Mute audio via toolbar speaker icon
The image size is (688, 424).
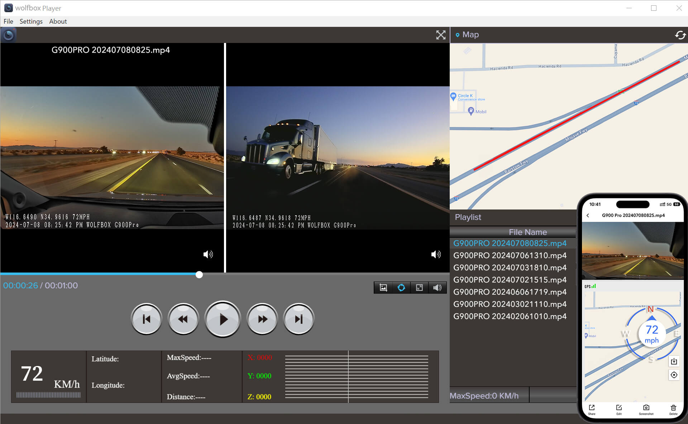click(437, 288)
